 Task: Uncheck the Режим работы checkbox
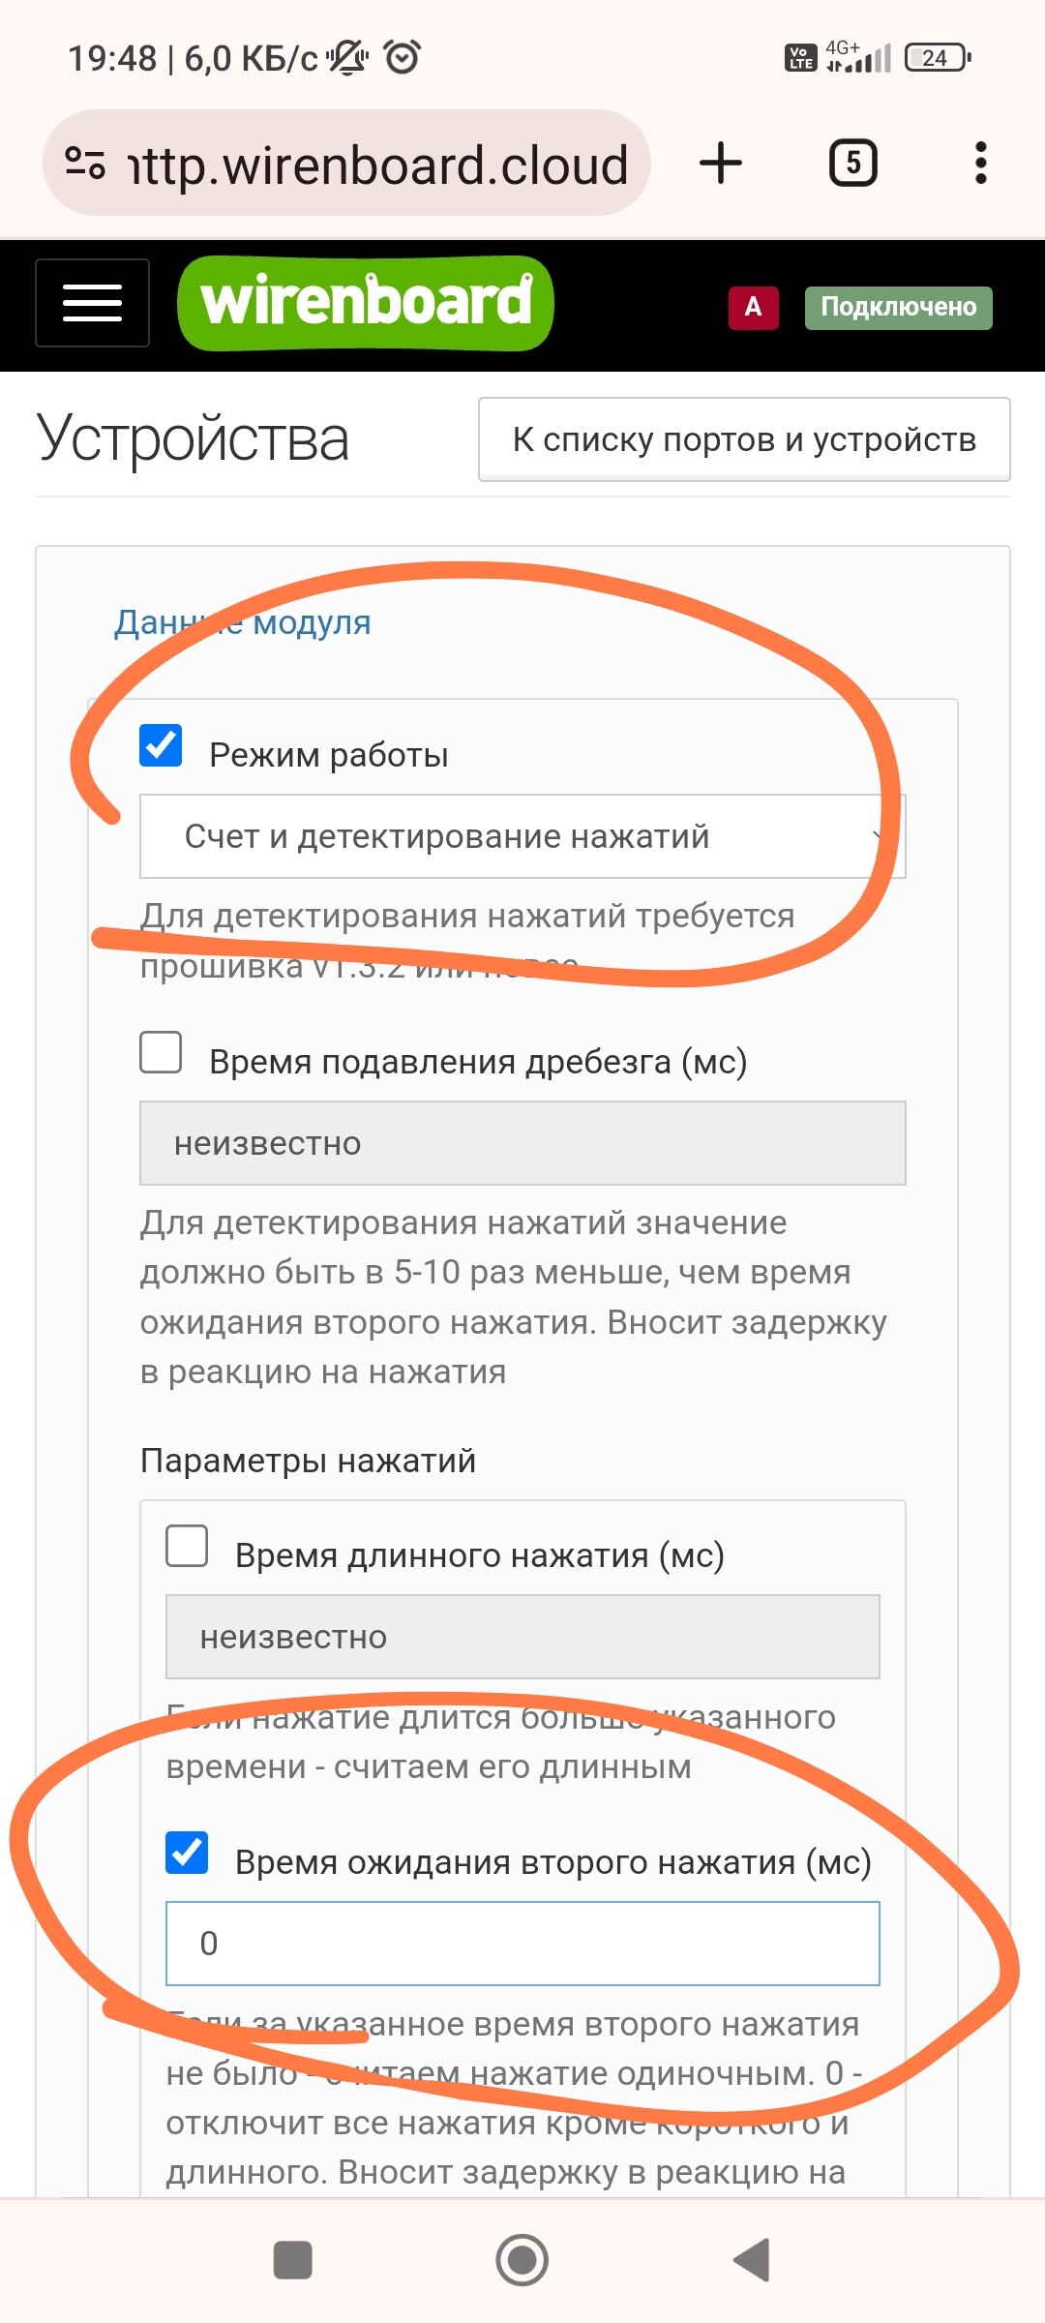pos(161,745)
